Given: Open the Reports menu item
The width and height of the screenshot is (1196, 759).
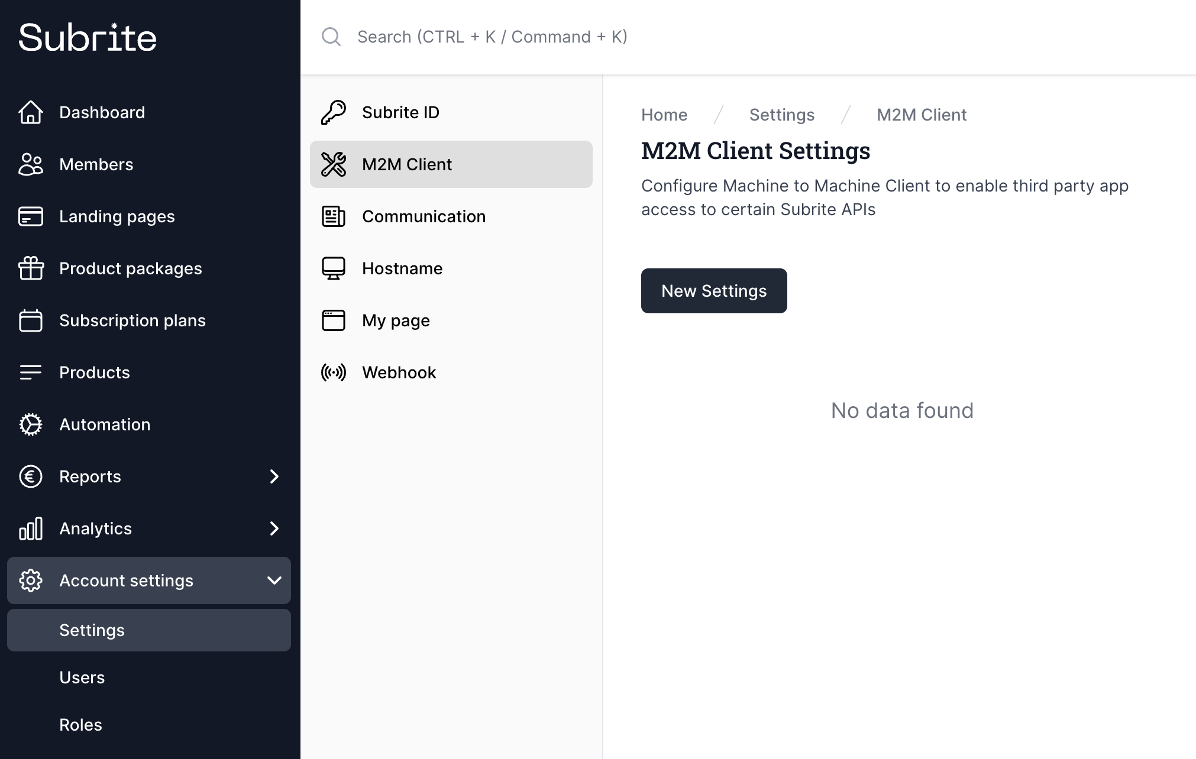Looking at the screenshot, I should (149, 476).
